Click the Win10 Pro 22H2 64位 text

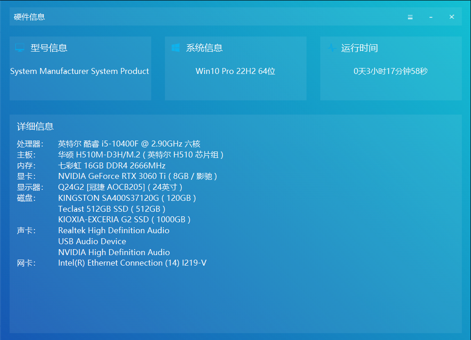[x=236, y=71]
